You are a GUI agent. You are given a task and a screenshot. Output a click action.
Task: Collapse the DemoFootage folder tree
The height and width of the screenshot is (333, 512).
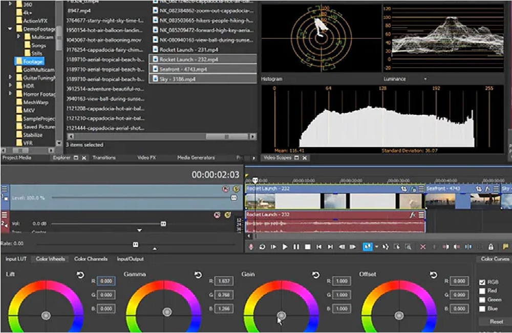[x=11, y=29]
